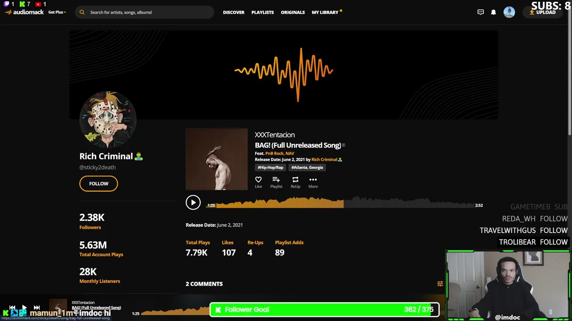Image resolution: width=572 pixels, height=321 pixels.
Task: Open the Playlists menu
Action: (x=262, y=12)
